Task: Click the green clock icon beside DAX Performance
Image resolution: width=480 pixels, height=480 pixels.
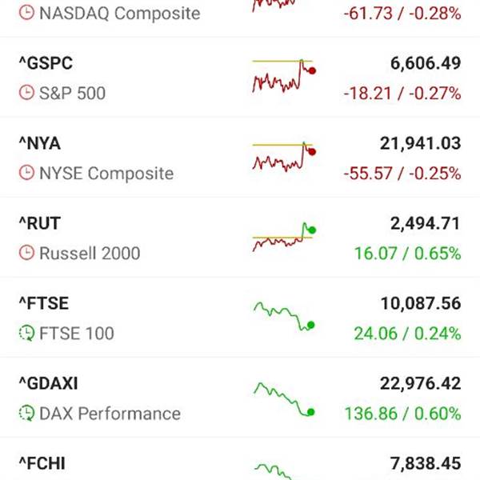Action: coord(26,414)
